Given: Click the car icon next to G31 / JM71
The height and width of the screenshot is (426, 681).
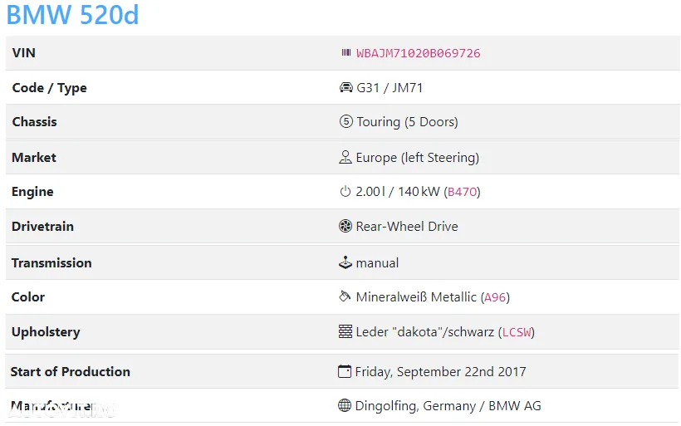Looking at the screenshot, I should point(345,87).
